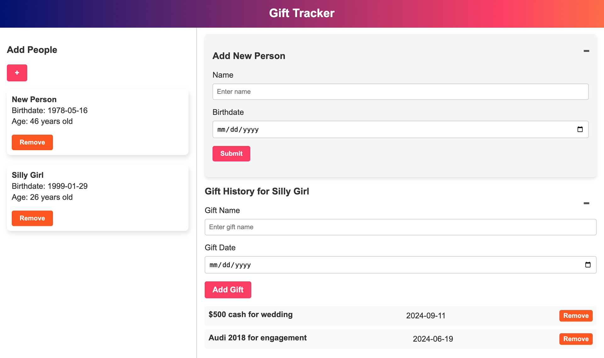This screenshot has height=358, width=604.
Task: Focus the Enter name input field
Action: [x=400, y=92]
